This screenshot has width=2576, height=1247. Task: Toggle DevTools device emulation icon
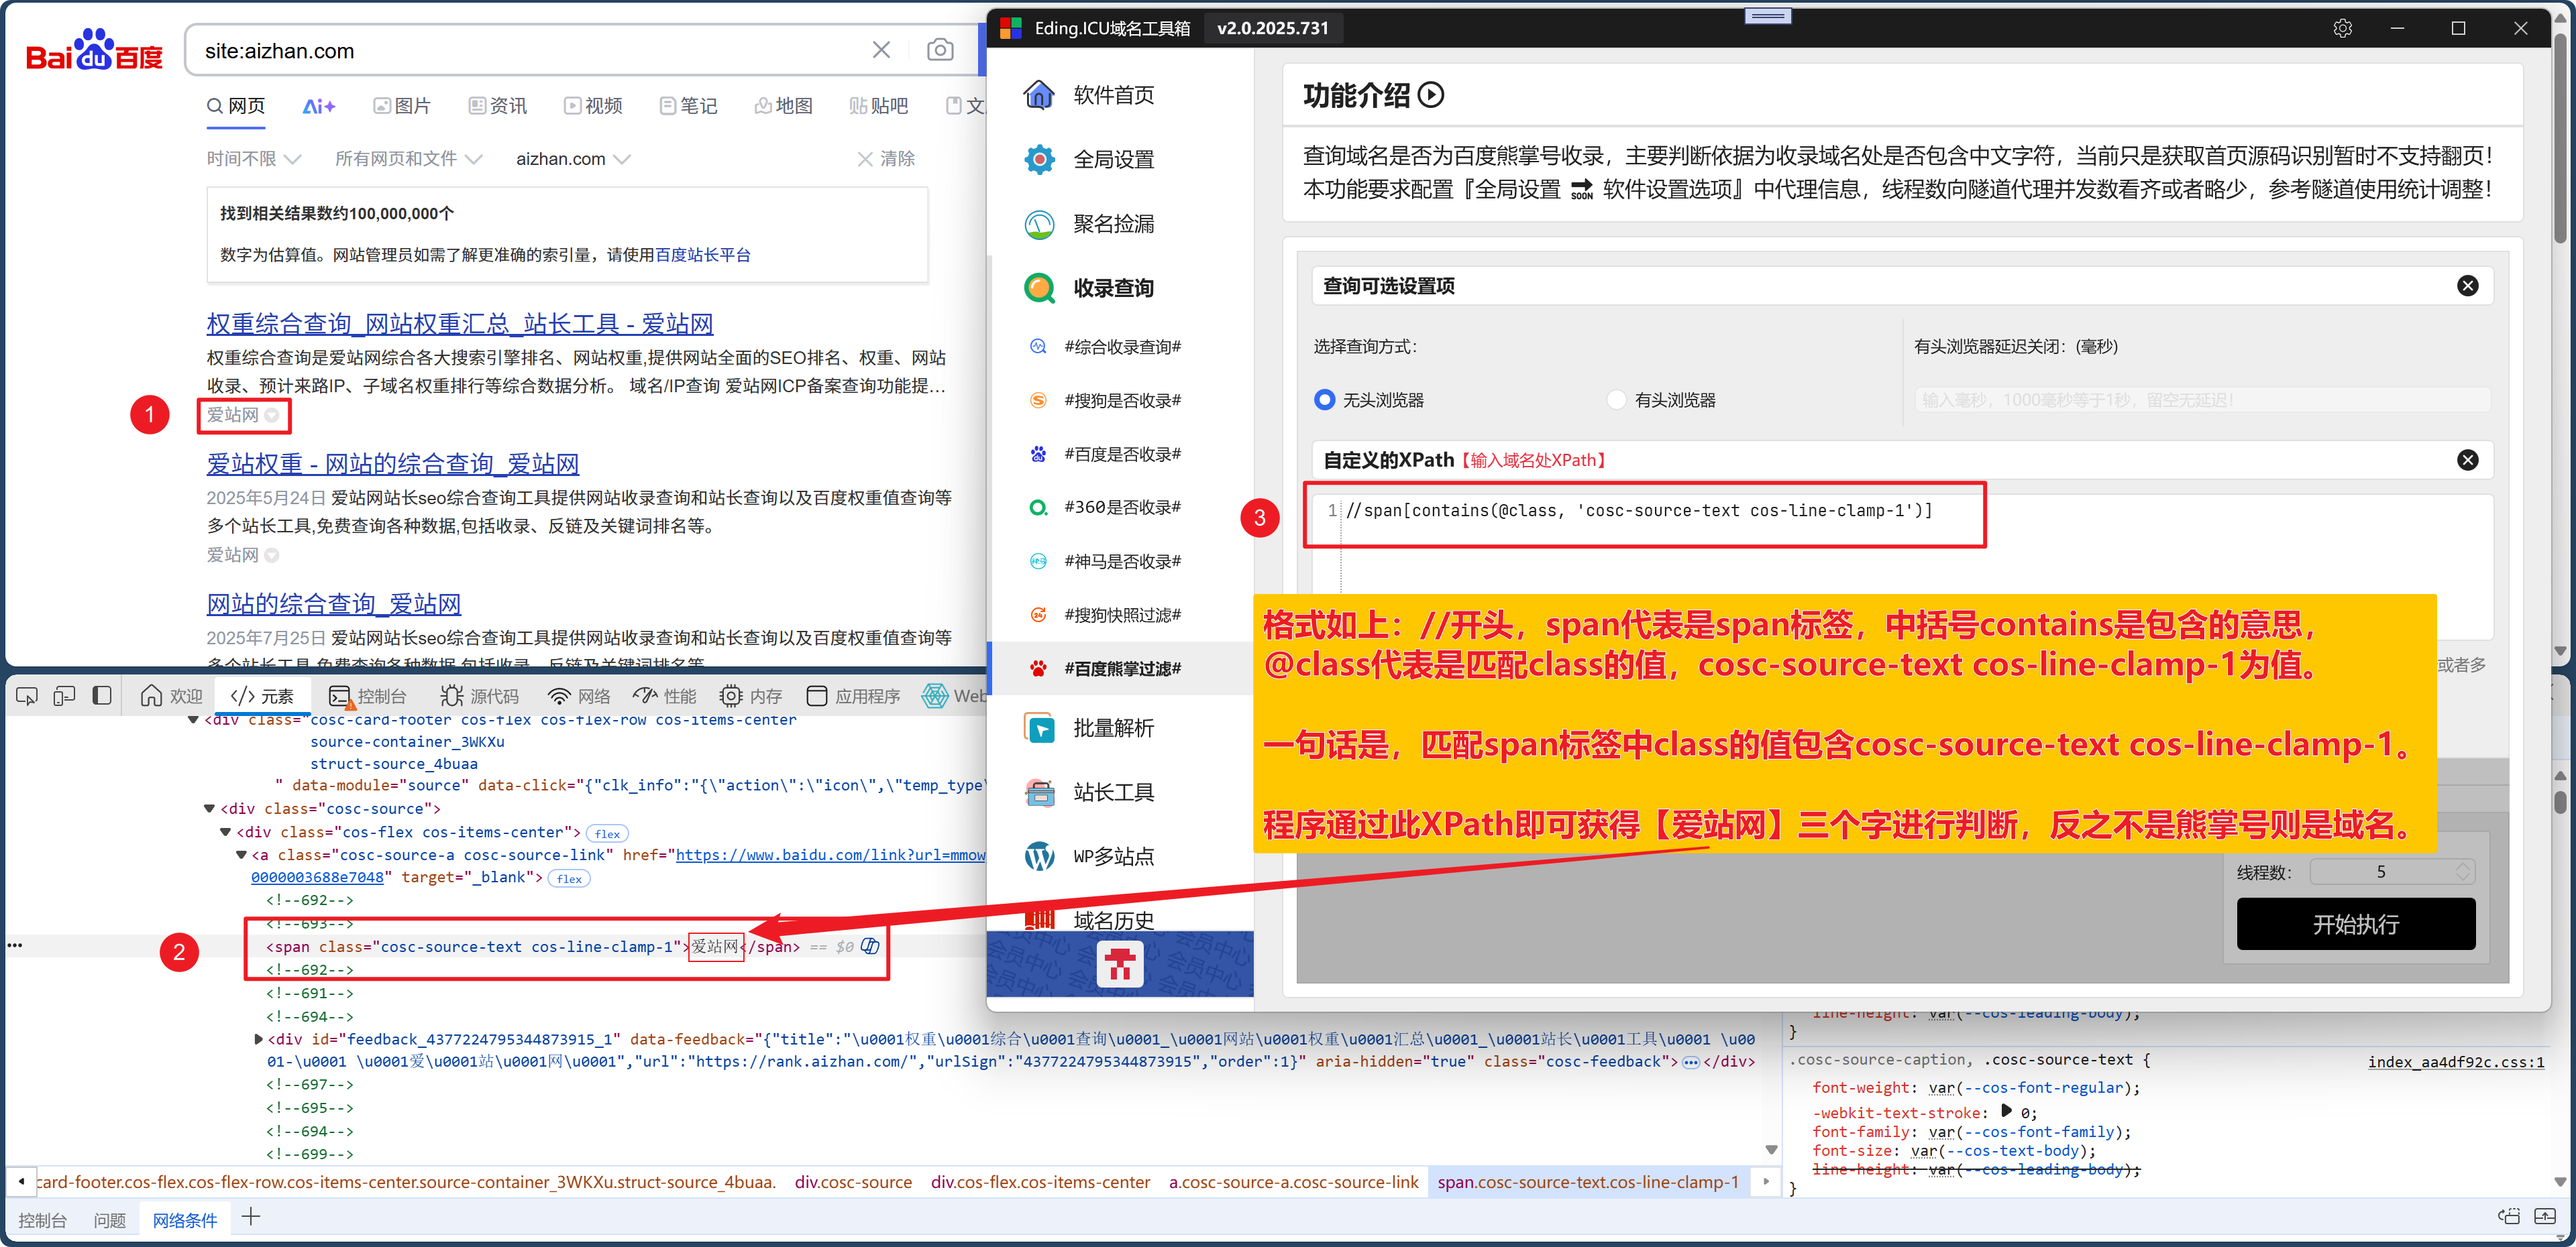coord(64,695)
